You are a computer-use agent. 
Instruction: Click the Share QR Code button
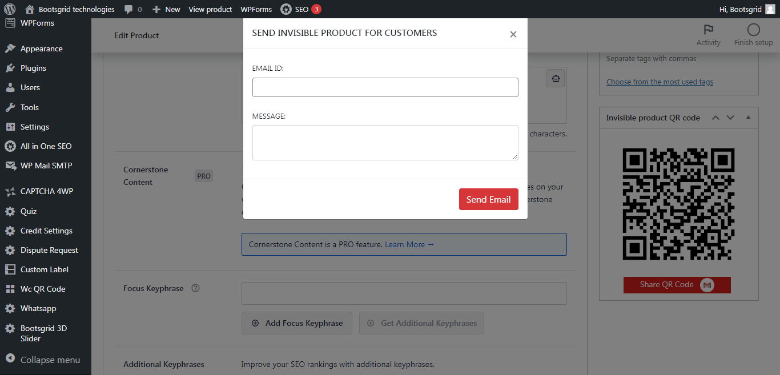(677, 285)
